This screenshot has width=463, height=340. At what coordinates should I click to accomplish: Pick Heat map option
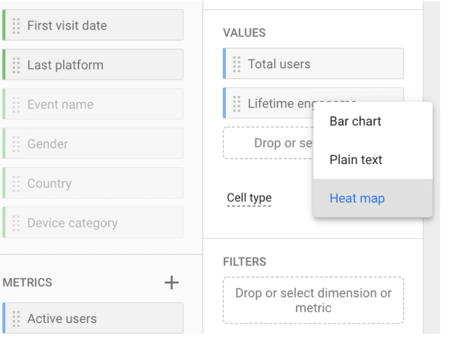[x=357, y=198]
